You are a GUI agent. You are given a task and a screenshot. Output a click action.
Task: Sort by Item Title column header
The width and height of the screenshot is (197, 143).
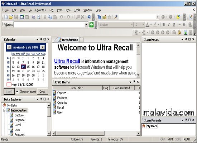coord(77,88)
